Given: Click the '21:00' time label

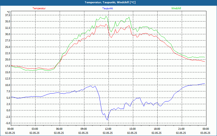Looking at the screenshot, I should coord(181,129).
